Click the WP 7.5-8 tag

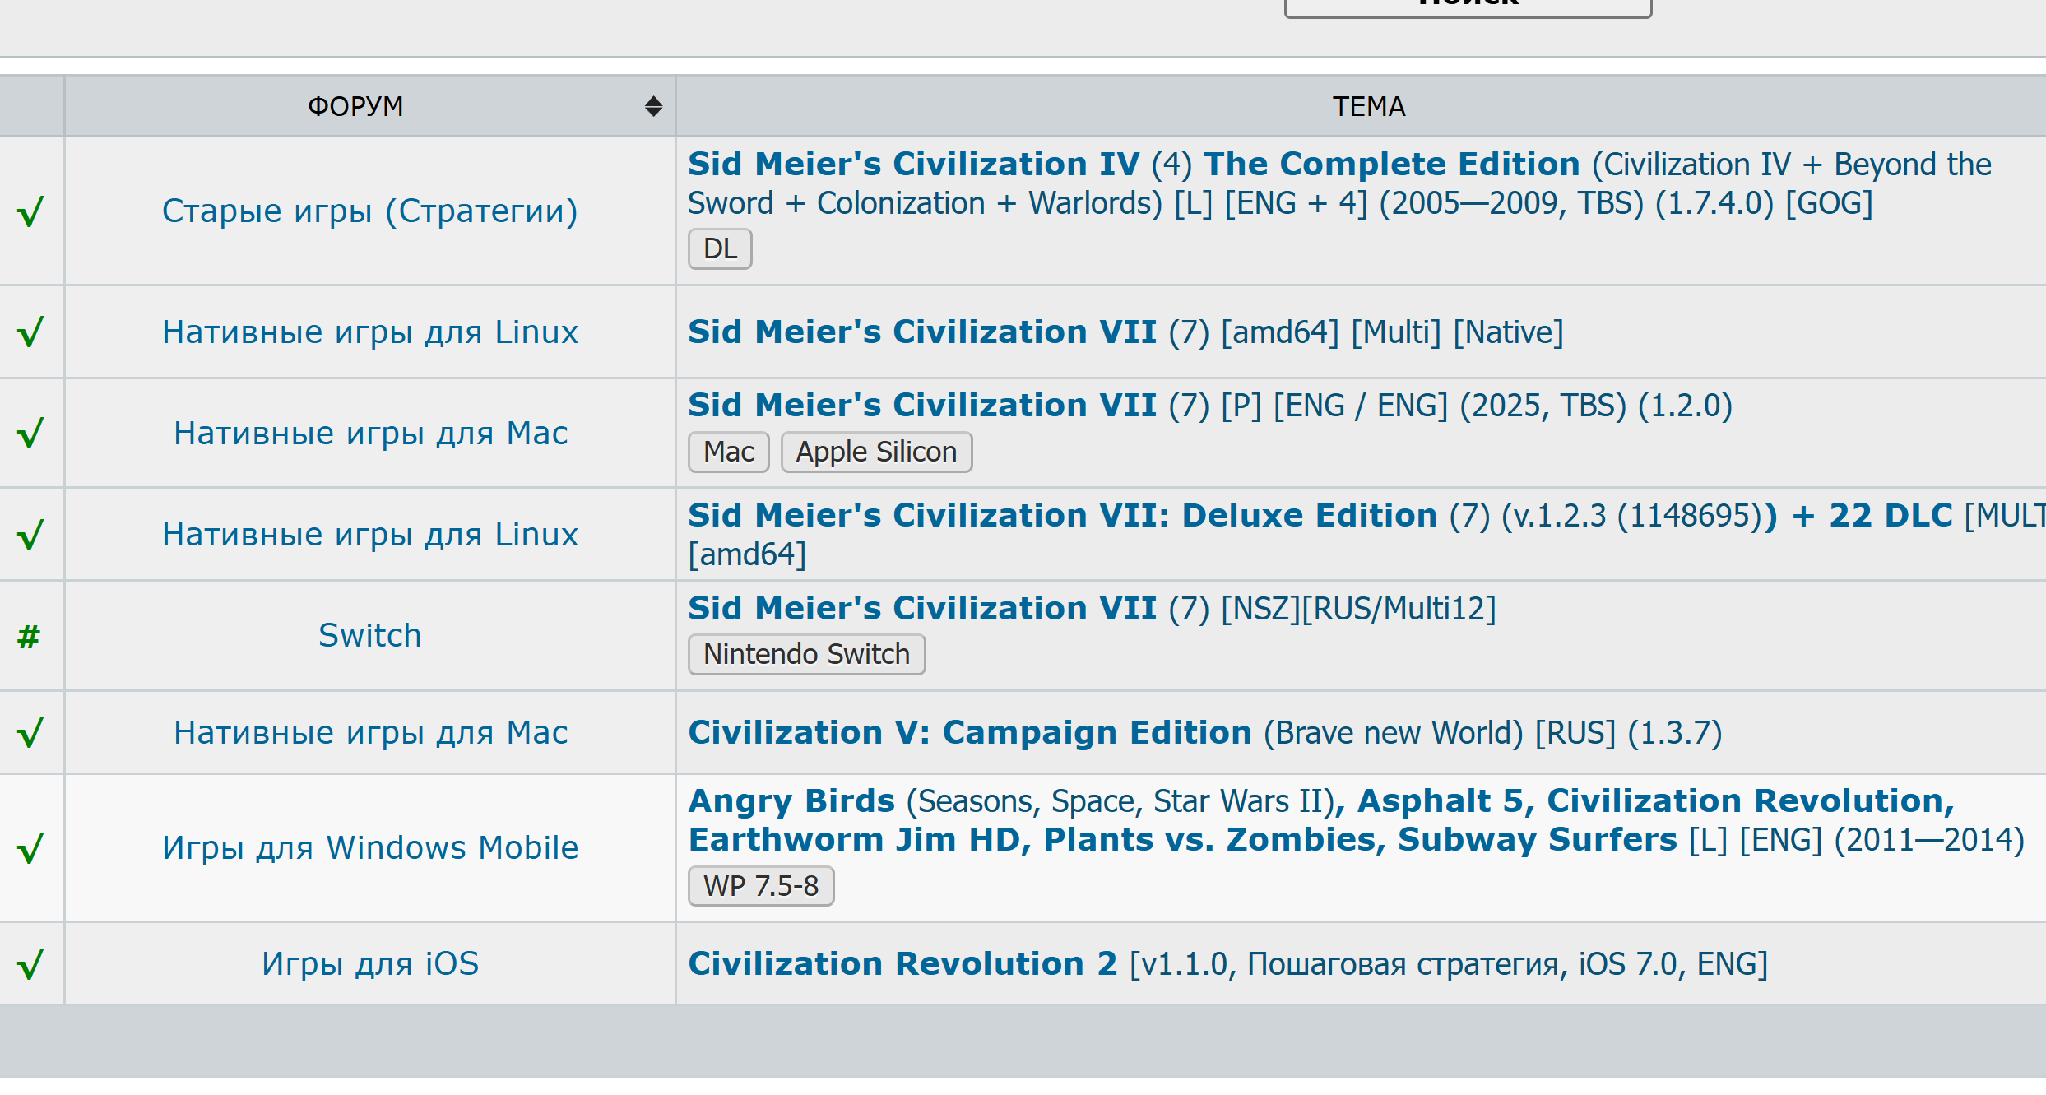(x=761, y=886)
